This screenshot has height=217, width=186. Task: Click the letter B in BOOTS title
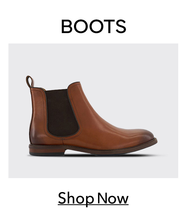tap(67, 26)
